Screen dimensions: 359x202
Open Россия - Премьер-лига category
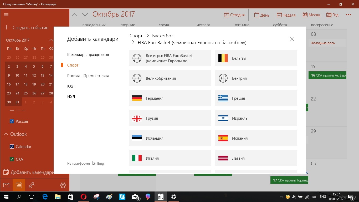(x=88, y=76)
